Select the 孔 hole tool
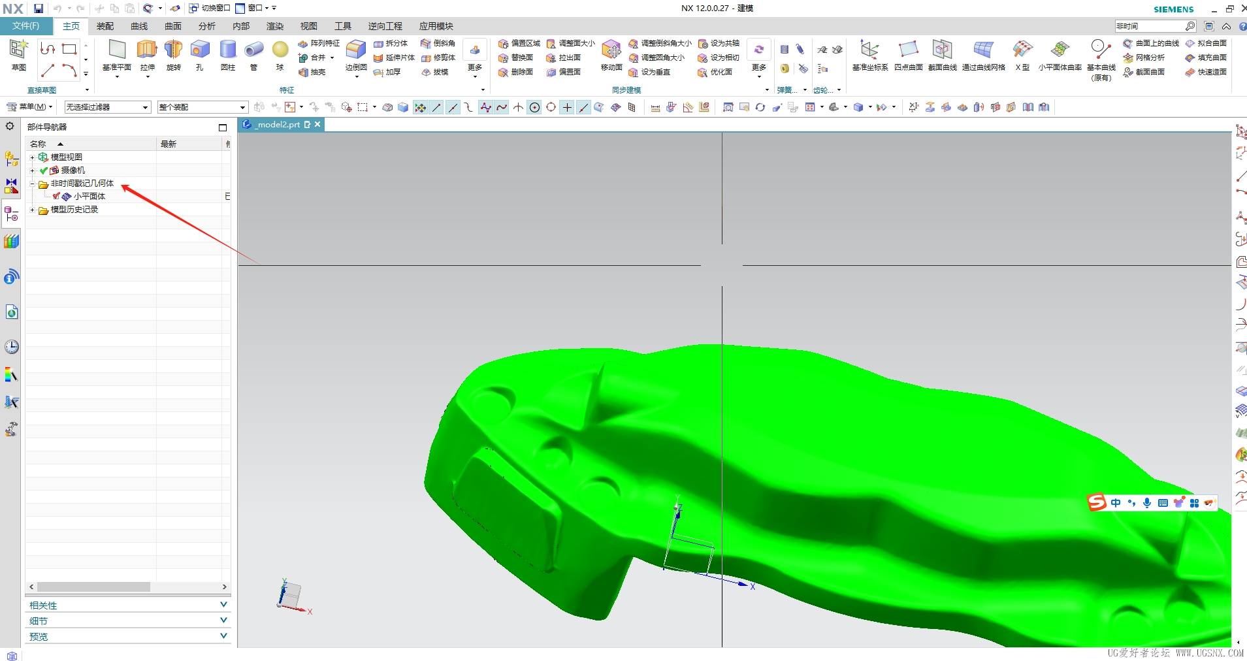Viewport: 1247px width, 661px height. (200, 56)
